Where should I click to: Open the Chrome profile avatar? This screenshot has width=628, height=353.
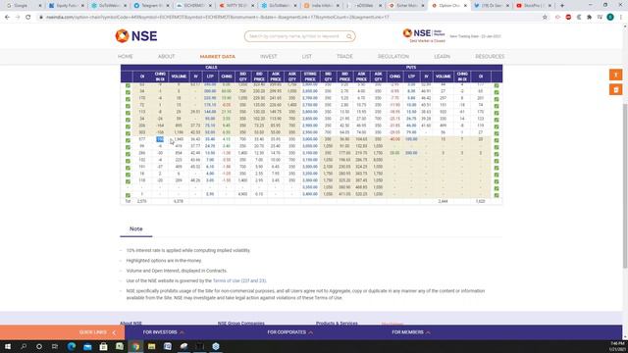[x=610, y=17]
